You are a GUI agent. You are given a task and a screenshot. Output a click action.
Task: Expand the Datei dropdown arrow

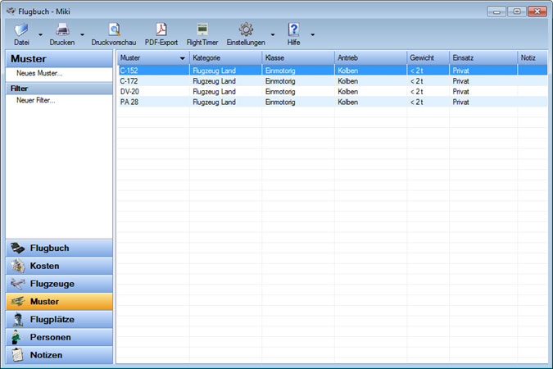tap(40, 34)
